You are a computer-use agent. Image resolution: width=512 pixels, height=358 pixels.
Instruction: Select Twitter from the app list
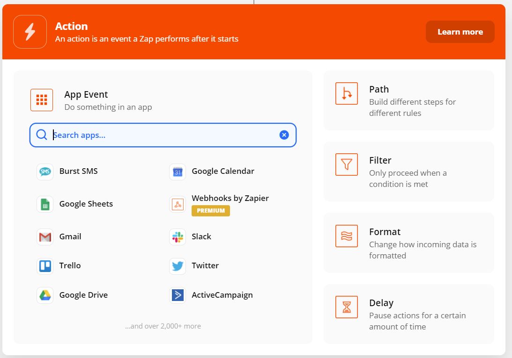point(205,265)
